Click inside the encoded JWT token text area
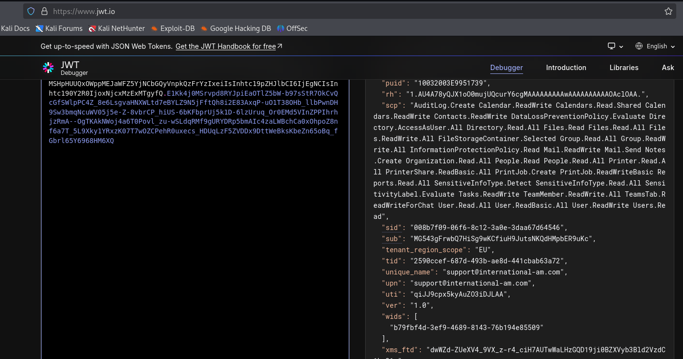This screenshot has height=359, width=683. 195,219
